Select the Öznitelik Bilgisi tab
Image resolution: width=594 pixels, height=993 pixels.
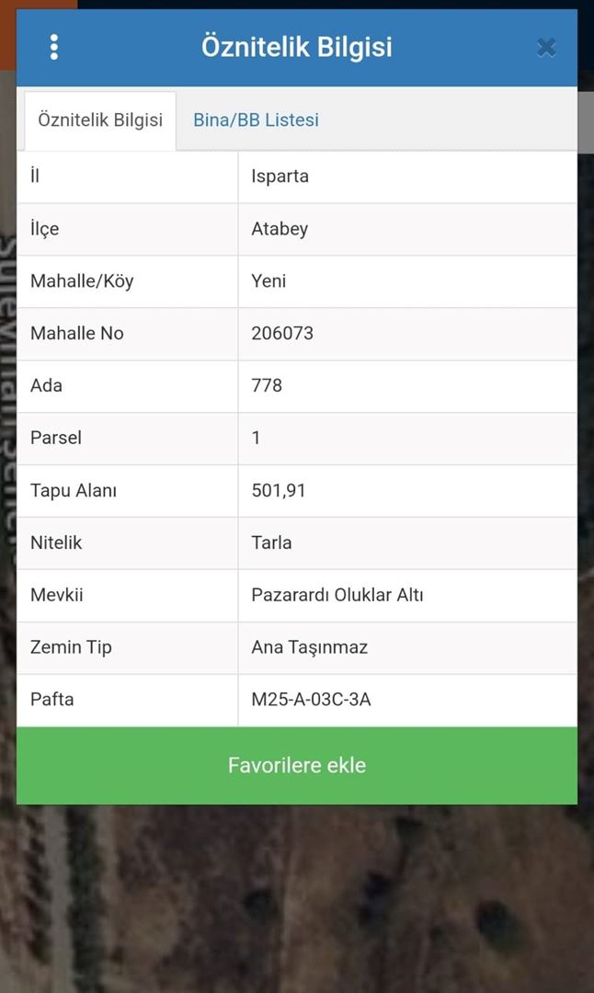pyautogui.click(x=100, y=120)
